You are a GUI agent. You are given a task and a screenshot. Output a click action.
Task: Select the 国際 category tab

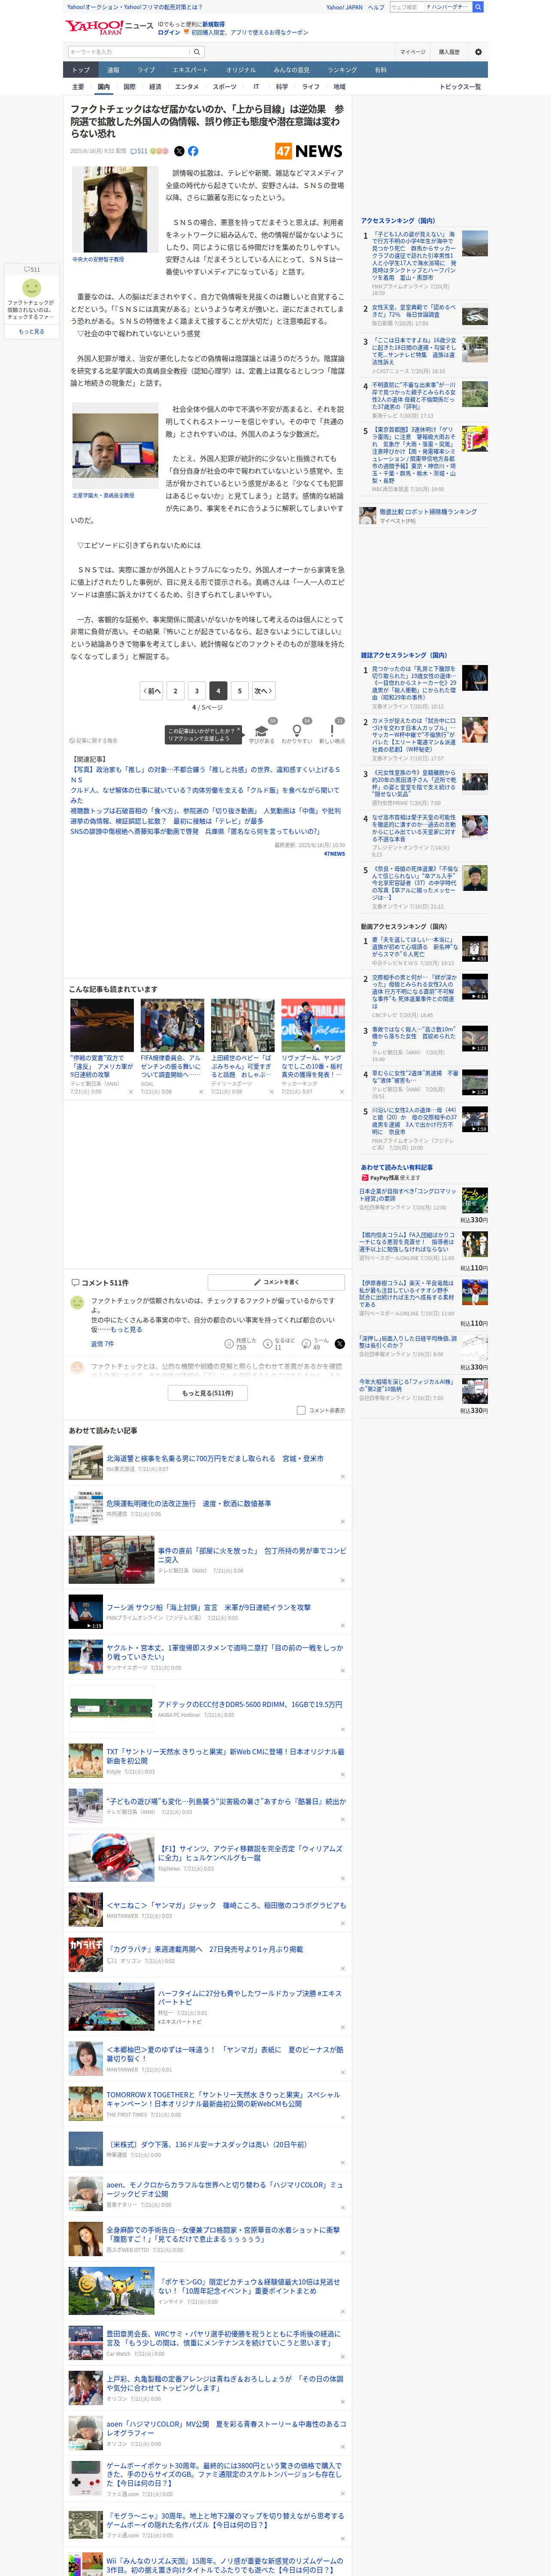pyautogui.click(x=129, y=87)
